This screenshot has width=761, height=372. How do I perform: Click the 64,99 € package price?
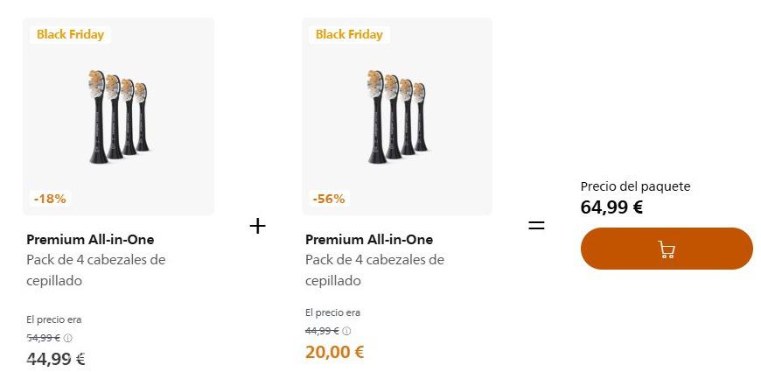coord(611,207)
